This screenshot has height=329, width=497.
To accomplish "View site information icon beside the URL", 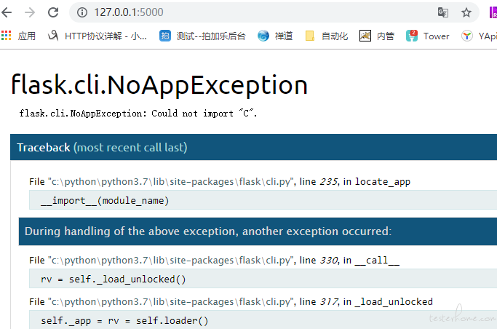I will [82, 12].
